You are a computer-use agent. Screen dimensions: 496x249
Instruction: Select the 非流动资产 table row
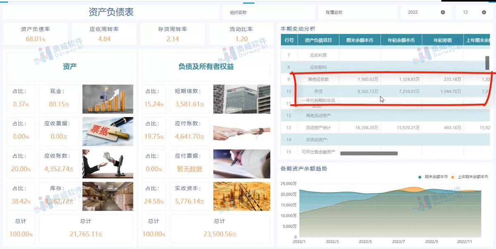click(x=385, y=139)
